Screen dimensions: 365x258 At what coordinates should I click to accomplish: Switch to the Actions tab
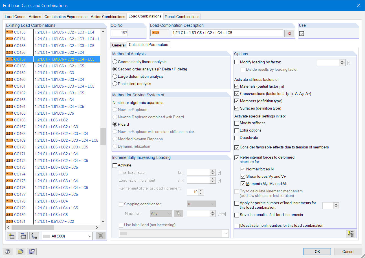[35, 17]
